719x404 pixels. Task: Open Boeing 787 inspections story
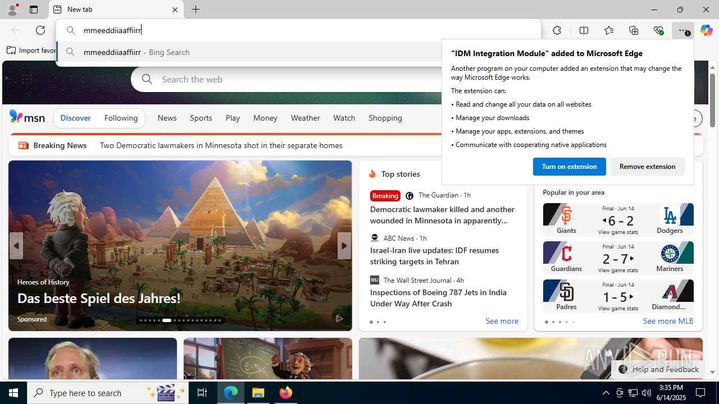438,298
